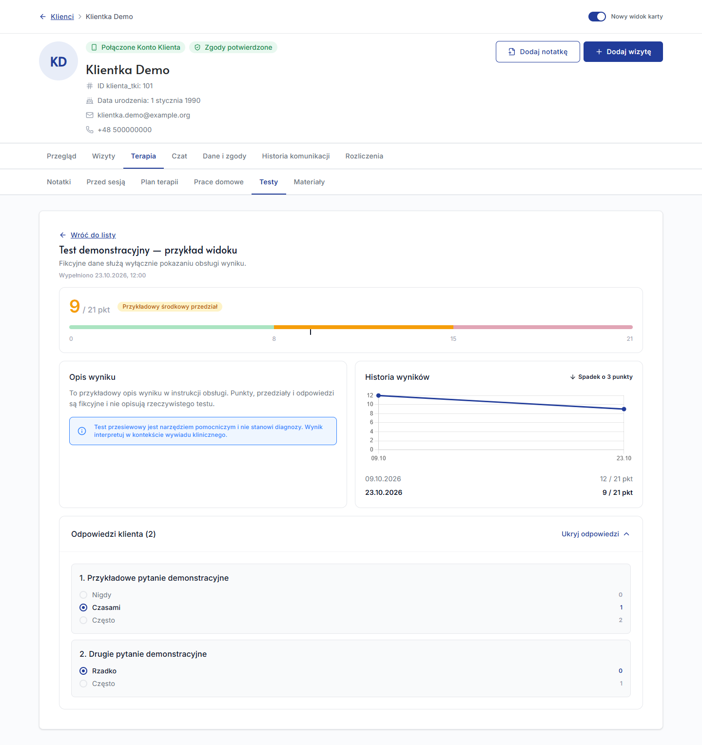Open the Historia komunikacji tab
This screenshot has width=702, height=745.
coord(296,156)
